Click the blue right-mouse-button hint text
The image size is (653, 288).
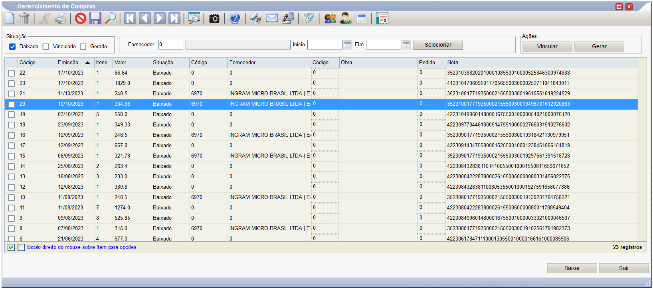[x=82, y=247]
